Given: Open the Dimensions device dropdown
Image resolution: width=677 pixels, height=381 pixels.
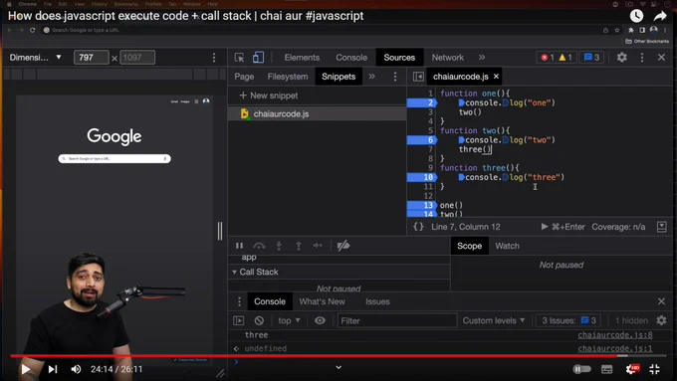Looking at the screenshot, I should [36, 58].
